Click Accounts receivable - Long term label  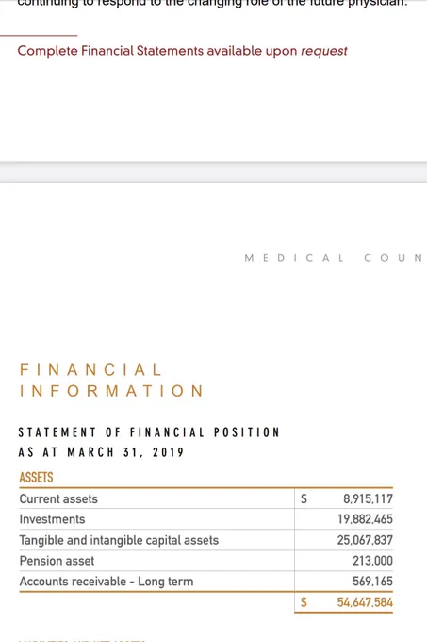click(107, 582)
